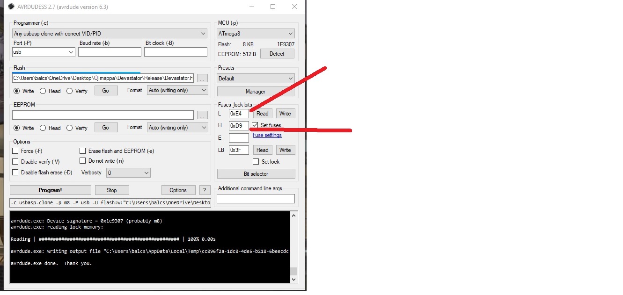Open the Verbosity dropdown

[x=128, y=173]
